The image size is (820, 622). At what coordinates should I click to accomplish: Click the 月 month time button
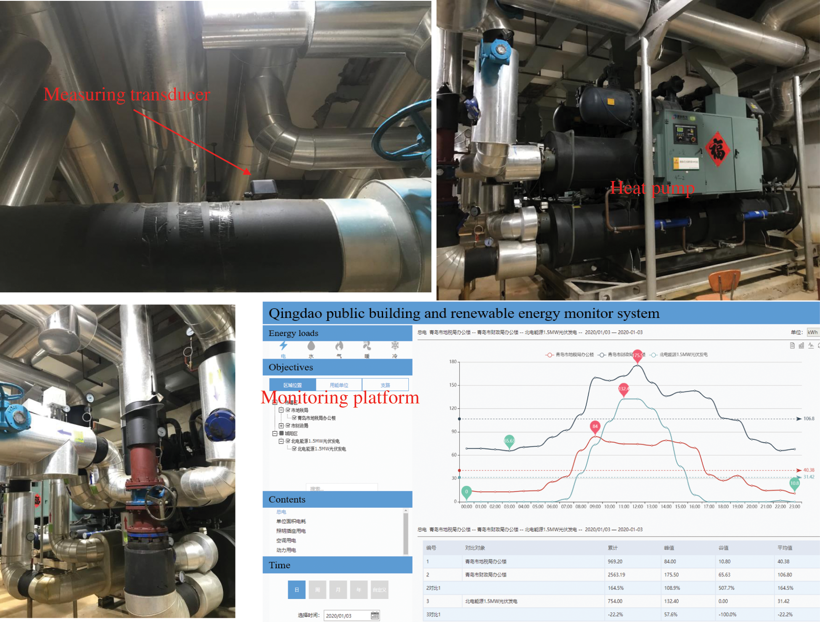point(338,590)
